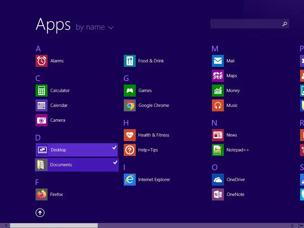Open the News app icon
This screenshot has width=304, height=228.
click(218, 135)
